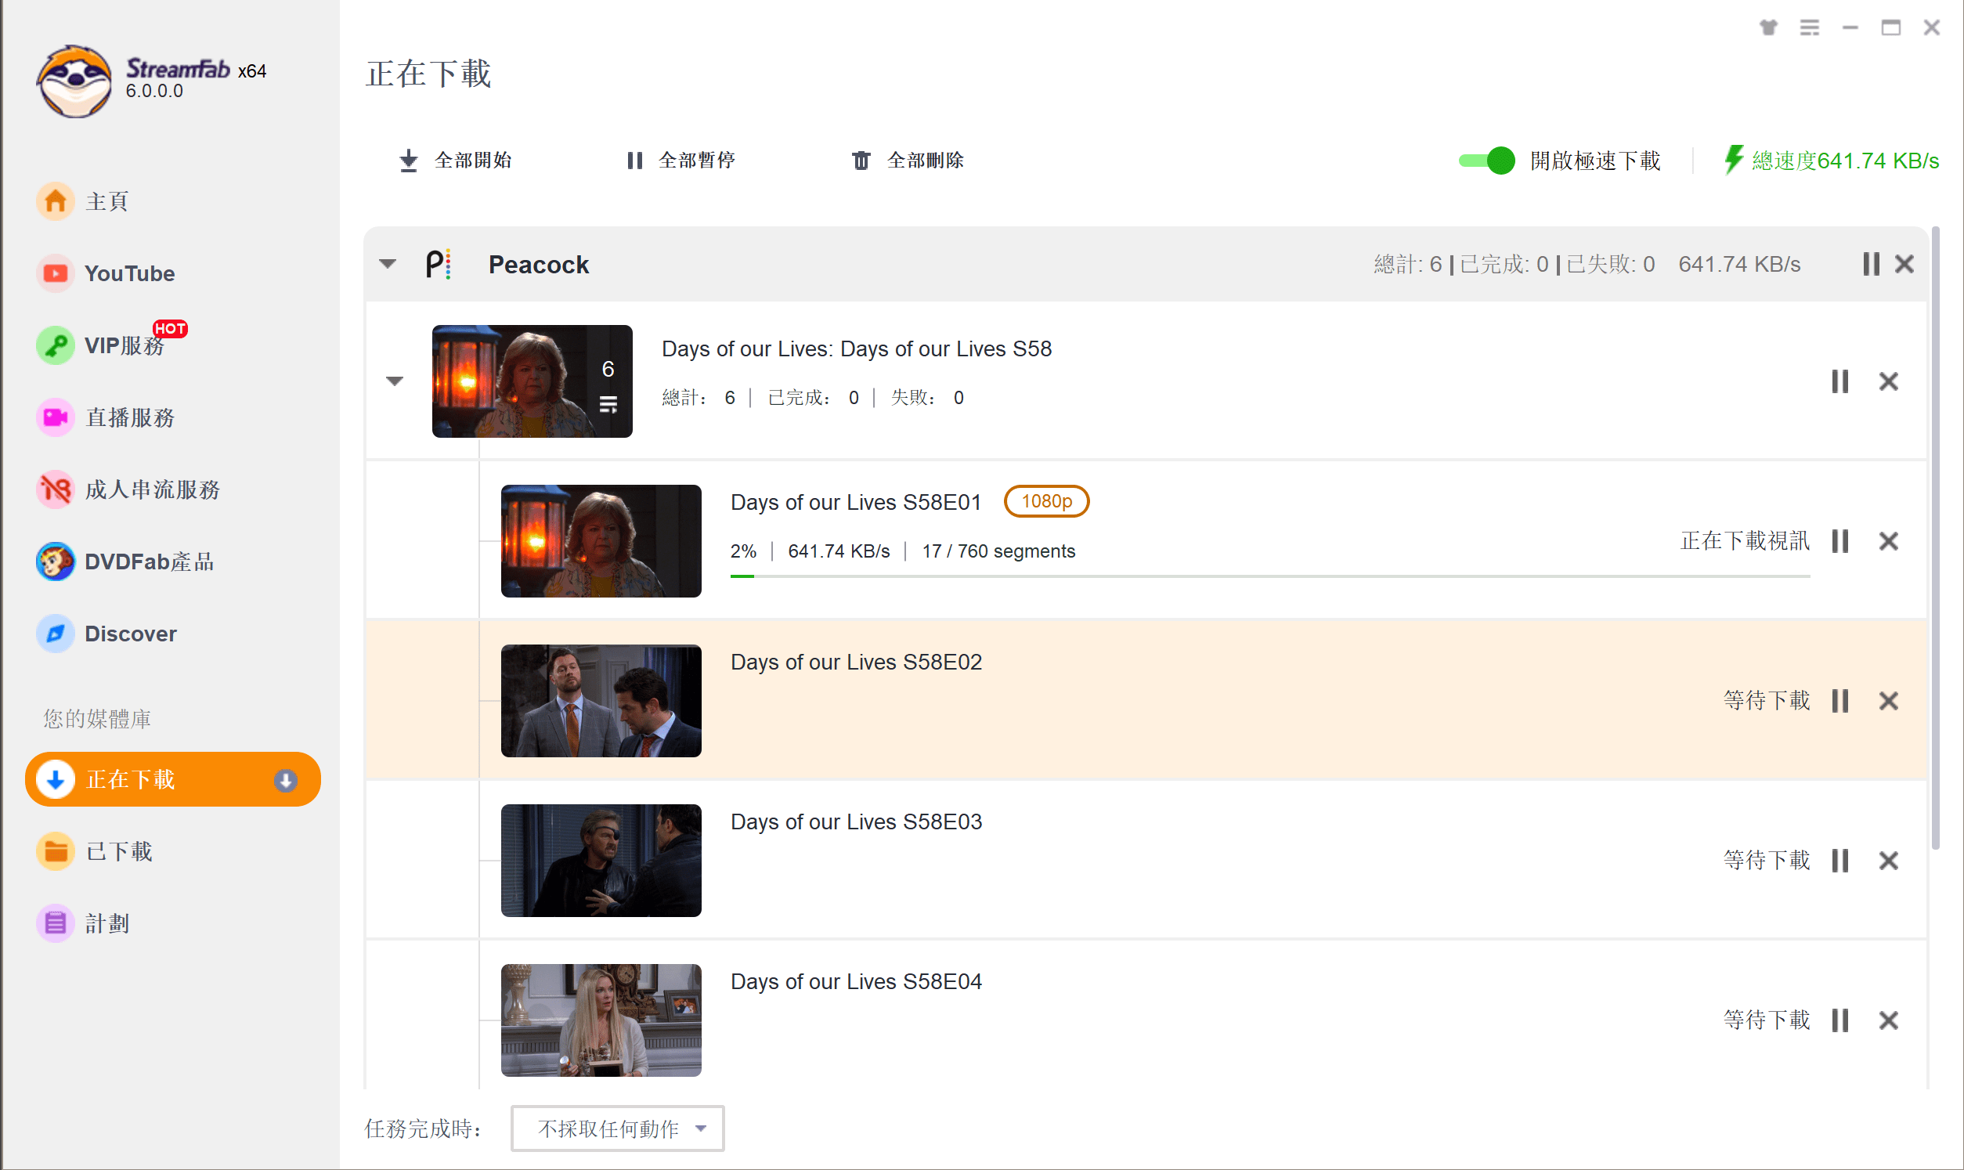This screenshot has height=1170, width=1964.
Task: Click the 17 / 760 segments text
Action: [x=998, y=551]
